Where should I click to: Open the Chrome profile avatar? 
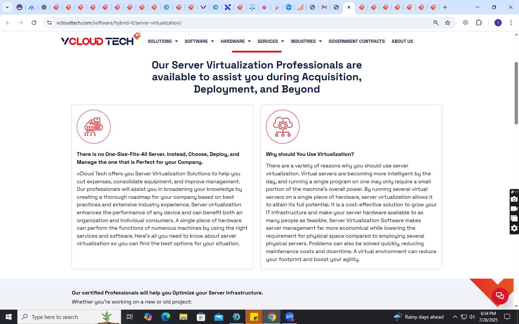498,23
